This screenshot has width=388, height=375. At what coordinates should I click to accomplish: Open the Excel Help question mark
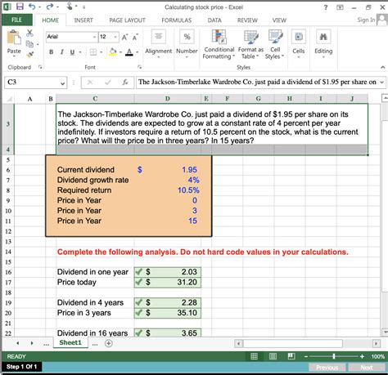coord(326,7)
